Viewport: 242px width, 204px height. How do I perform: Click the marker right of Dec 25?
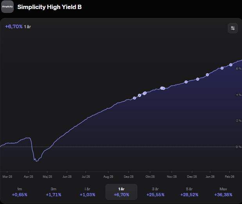(x=197, y=79)
